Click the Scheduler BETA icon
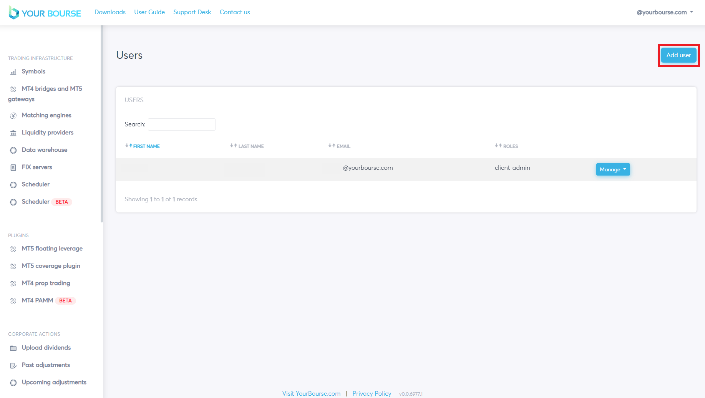Viewport: 705px width, 398px height. [x=13, y=202]
